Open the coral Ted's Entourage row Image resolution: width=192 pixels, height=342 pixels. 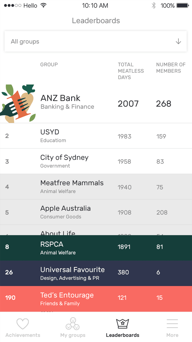coord(96,299)
